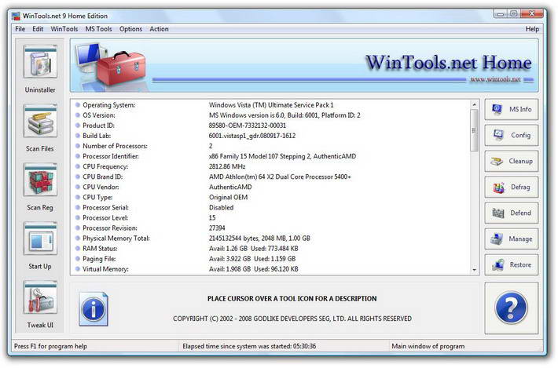Open the MS Tools menu

pyautogui.click(x=98, y=29)
